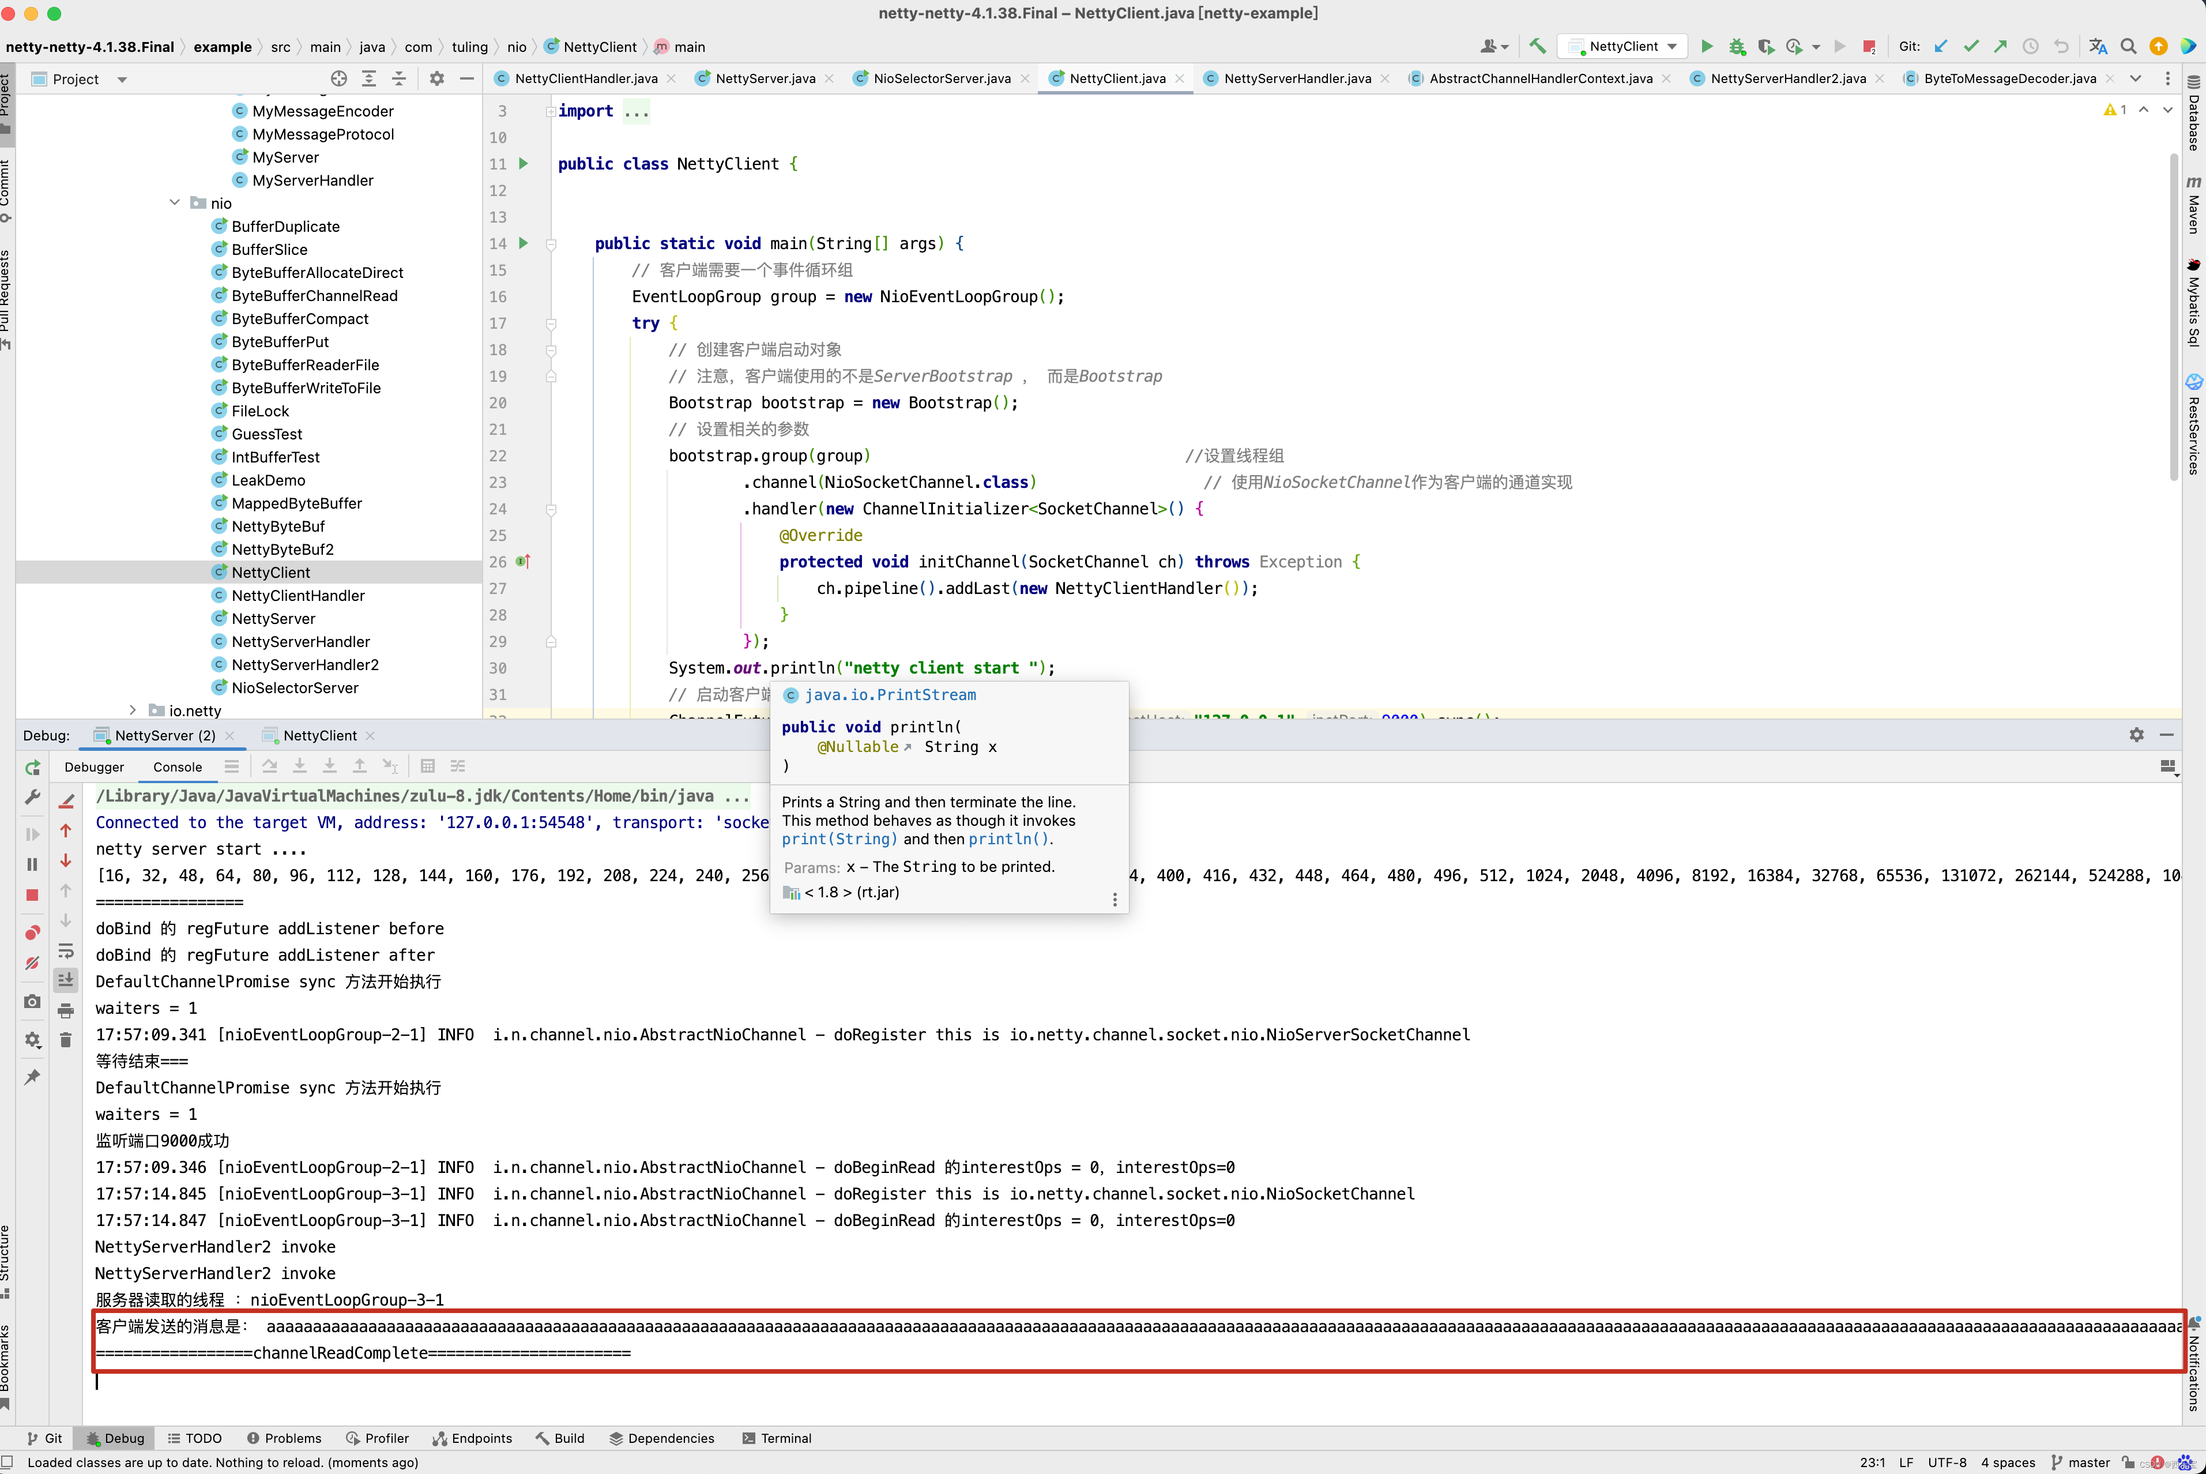The height and width of the screenshot is (1474, 2206).
Task: Switch to Debugger tab
Action: click(x=94, y=767)
